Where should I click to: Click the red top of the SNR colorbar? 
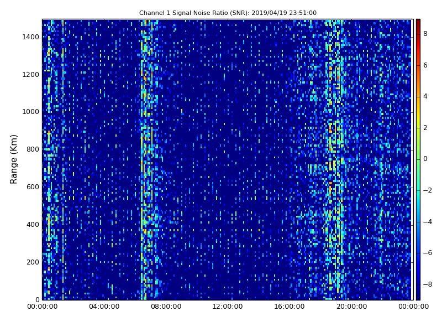[x=418, y=25]
